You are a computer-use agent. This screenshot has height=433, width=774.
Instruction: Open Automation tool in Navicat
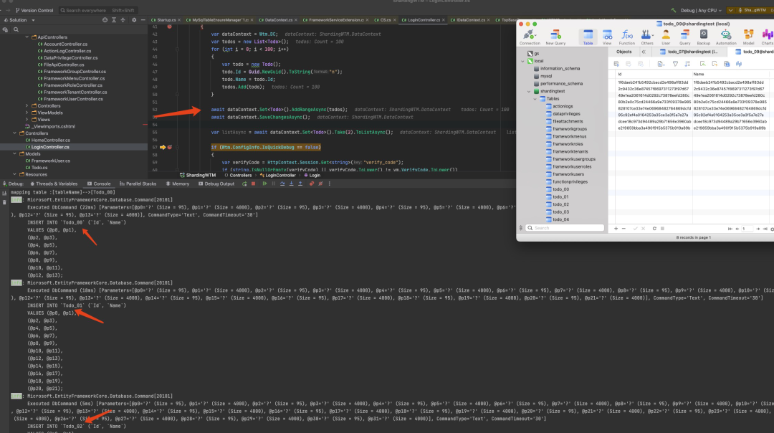pyautogui.click(x=725, y=37)
